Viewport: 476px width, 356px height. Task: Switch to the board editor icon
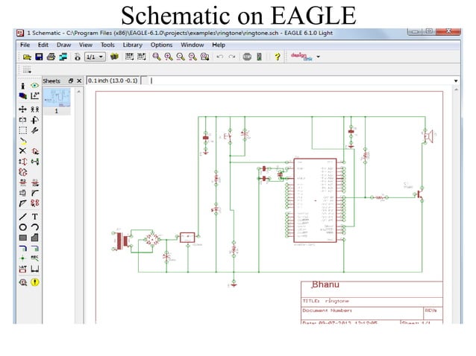78,57
